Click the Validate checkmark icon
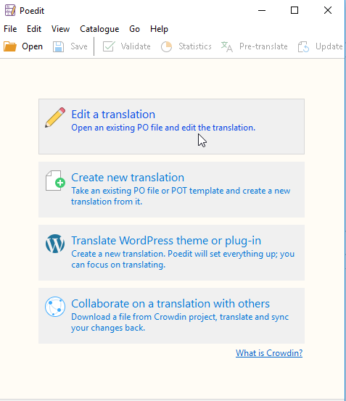346x401 pixels. click(109, 46)
